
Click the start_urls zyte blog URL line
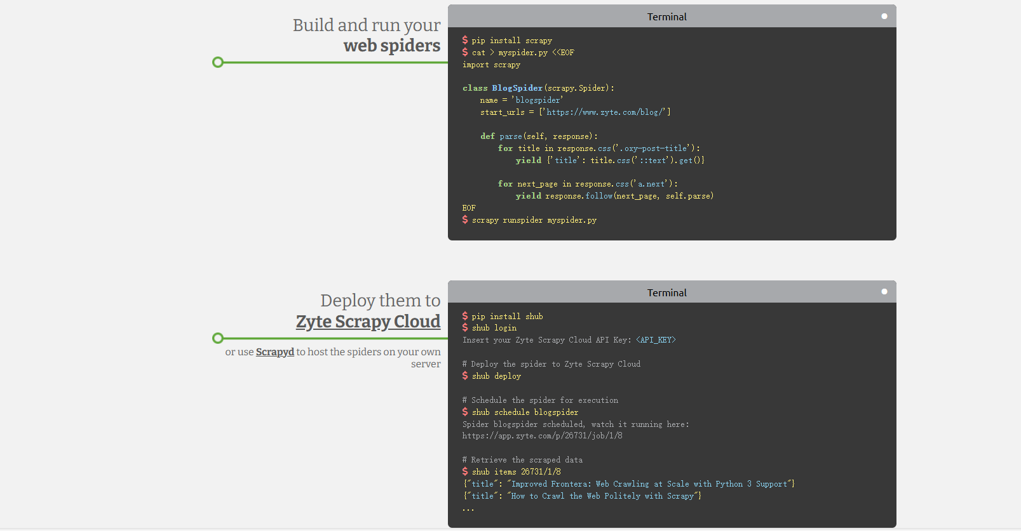[575, 112]
